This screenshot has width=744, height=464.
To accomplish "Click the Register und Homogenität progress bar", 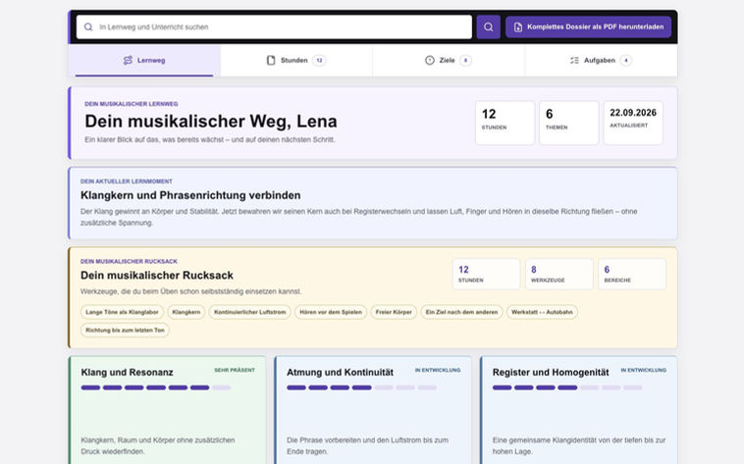I will (567, 387).
